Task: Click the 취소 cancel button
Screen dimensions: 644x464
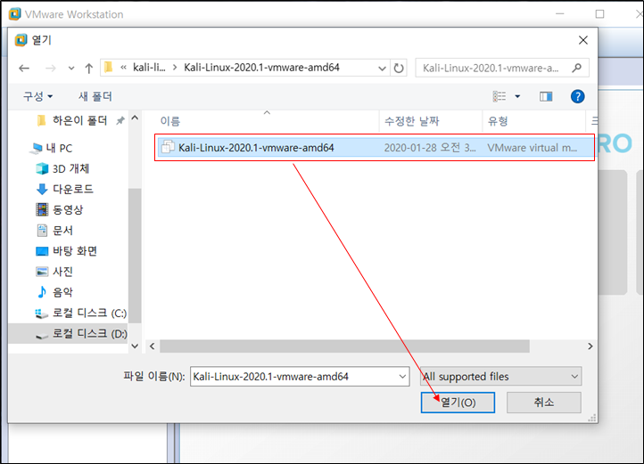Action: [544, 403]
